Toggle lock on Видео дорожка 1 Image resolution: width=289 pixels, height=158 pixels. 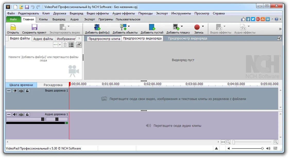pyautogui.click(x=27, y=91)
